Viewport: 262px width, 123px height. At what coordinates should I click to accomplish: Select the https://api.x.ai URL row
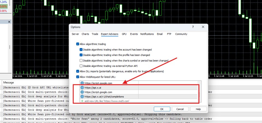click(x=139, y=88)
